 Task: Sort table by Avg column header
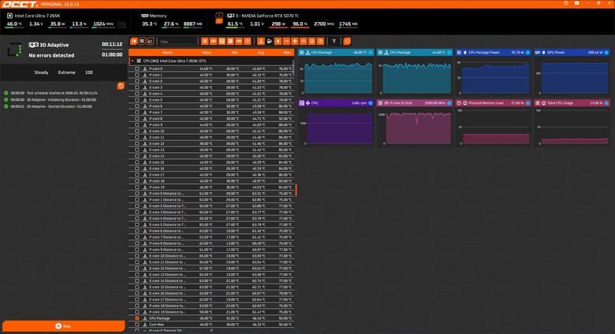click(x=261, y=53)
